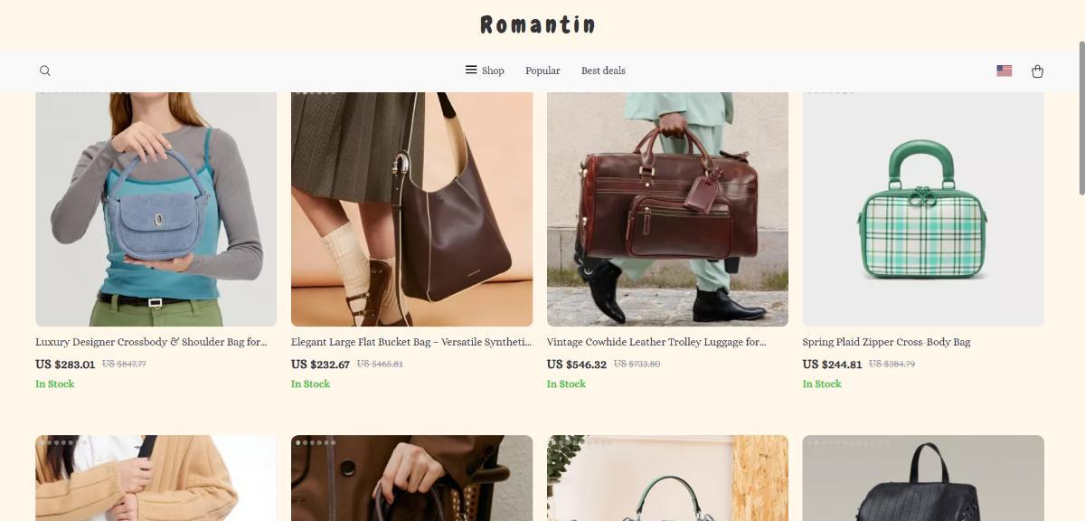View the beige cardigan bag product photo
This screenshot has height=521, width=1085.
156,478
